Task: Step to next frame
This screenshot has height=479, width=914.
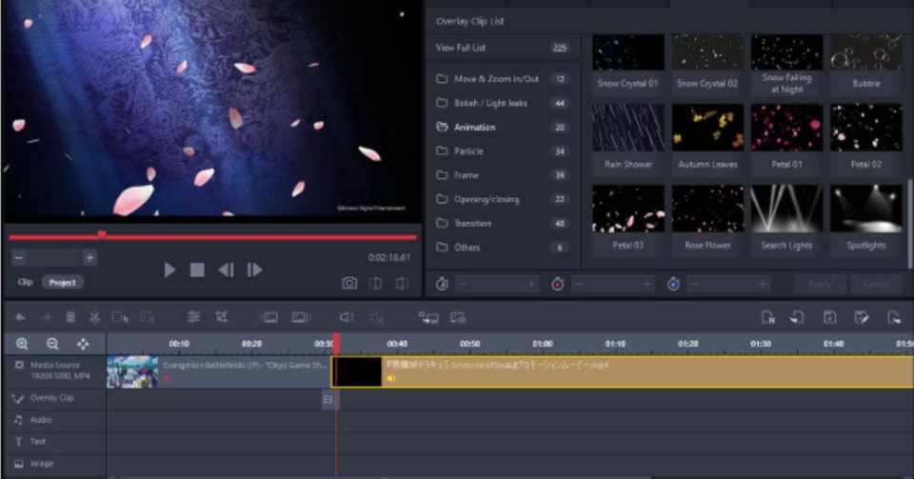Action: pyautogui.click(x=255, y=269)
